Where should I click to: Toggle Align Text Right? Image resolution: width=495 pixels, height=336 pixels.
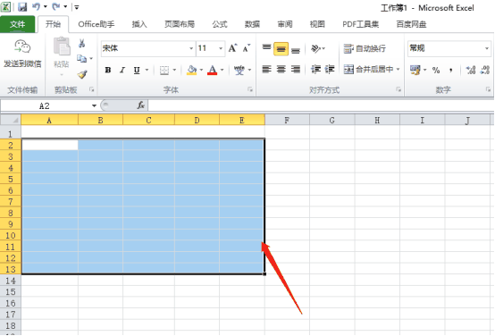click(x=296, y=69)
